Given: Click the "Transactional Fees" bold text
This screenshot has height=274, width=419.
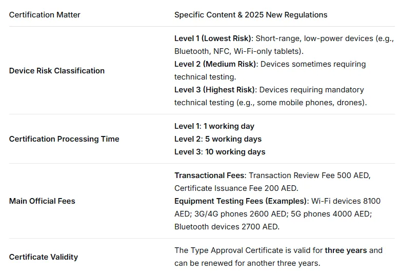Looking at the screenshot, I should coord(209,175).
